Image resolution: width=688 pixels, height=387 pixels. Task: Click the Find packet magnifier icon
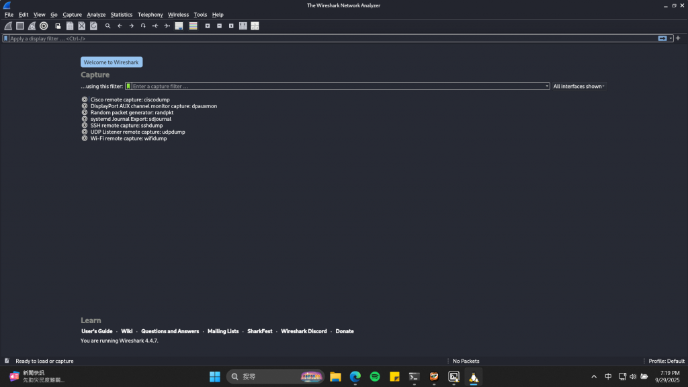[107, 26]
